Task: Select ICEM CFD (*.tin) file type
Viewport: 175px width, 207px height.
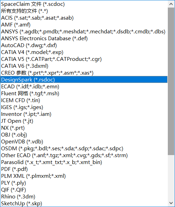Action: (84, 100)
